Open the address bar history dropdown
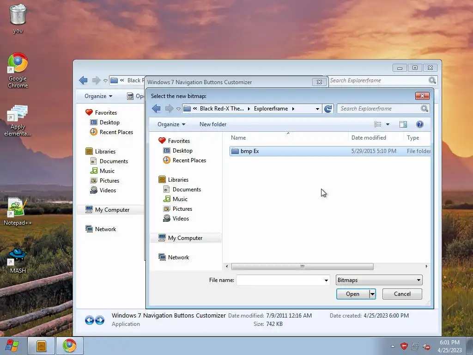This screenshot has height=355, width=473. point(317,109)
